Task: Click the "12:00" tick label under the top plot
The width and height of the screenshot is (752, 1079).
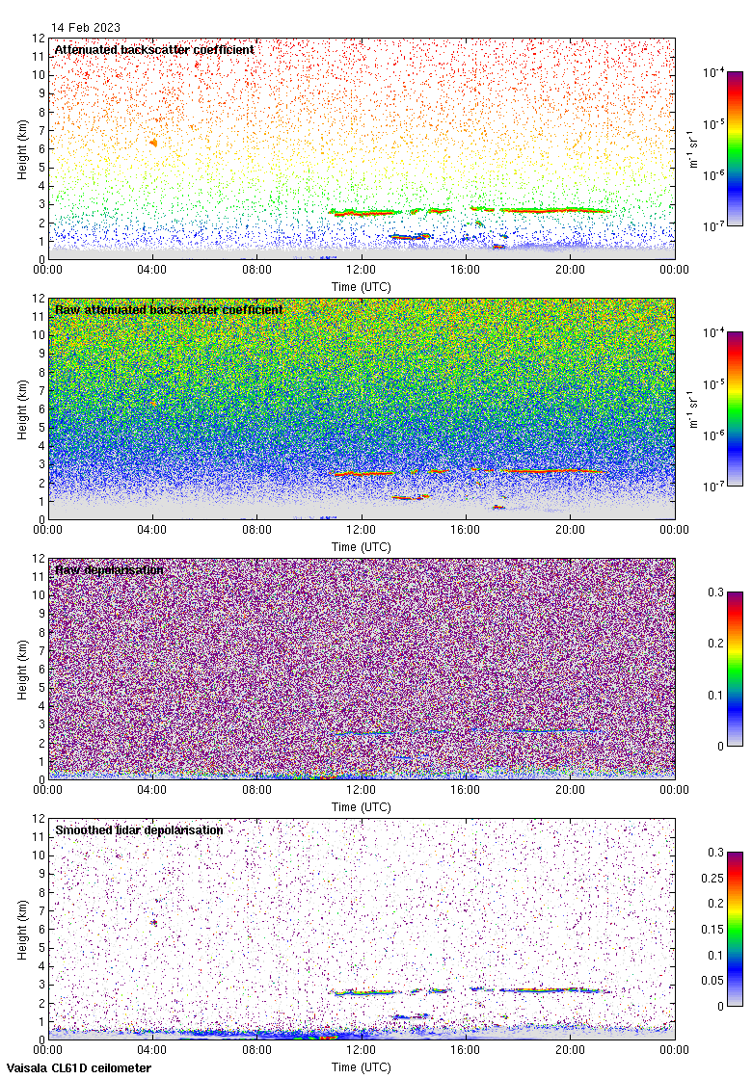Action: 362,271
